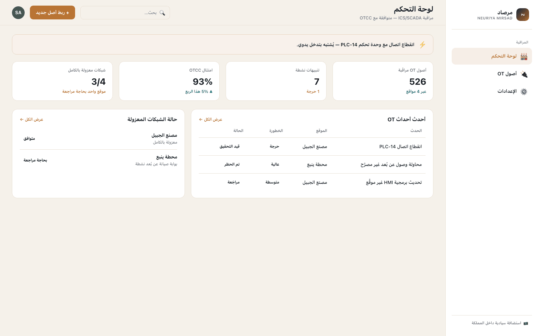Click the بحاجة مراجعة badge for محطة ينبع
The image size is (538, 336).
coord(35,161)
